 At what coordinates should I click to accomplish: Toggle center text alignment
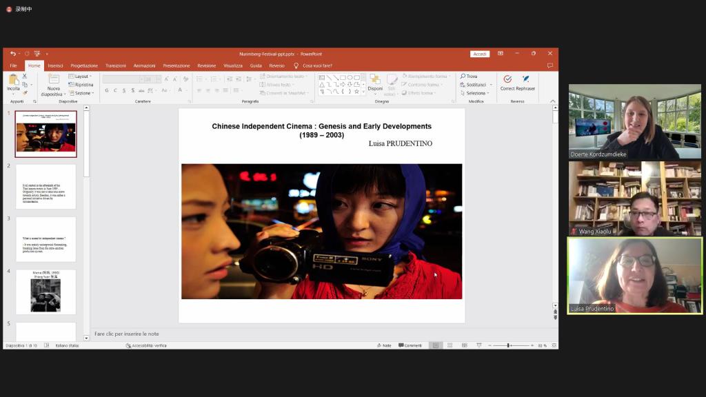click(x=208, y=90)
